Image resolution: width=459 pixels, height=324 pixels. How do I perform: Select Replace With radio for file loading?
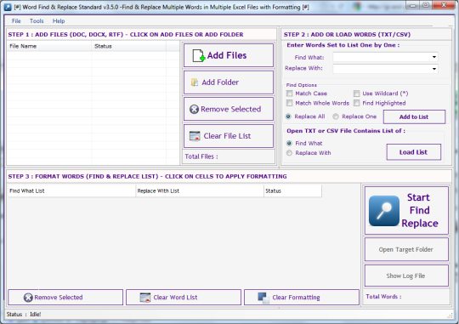click(289, 153)
